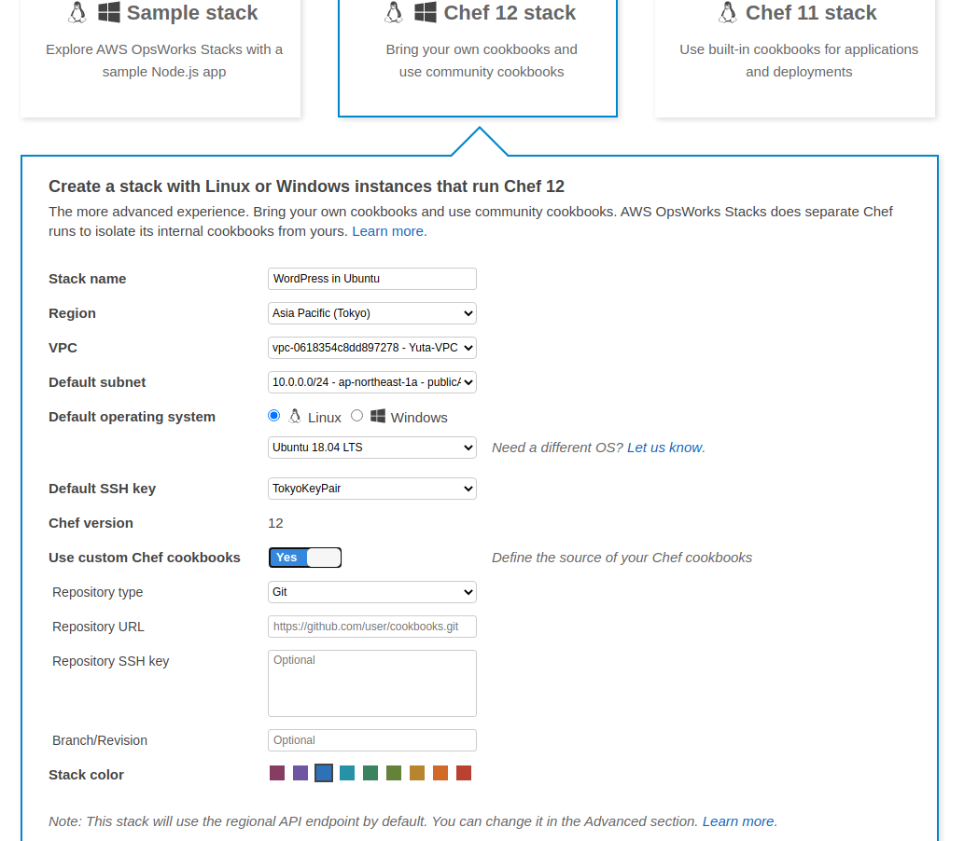
Task: Select the Linux operating system radio button
Action: [273, 416]
